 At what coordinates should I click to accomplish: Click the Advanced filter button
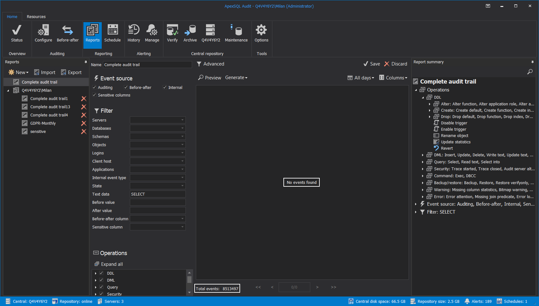click(210, 64)
